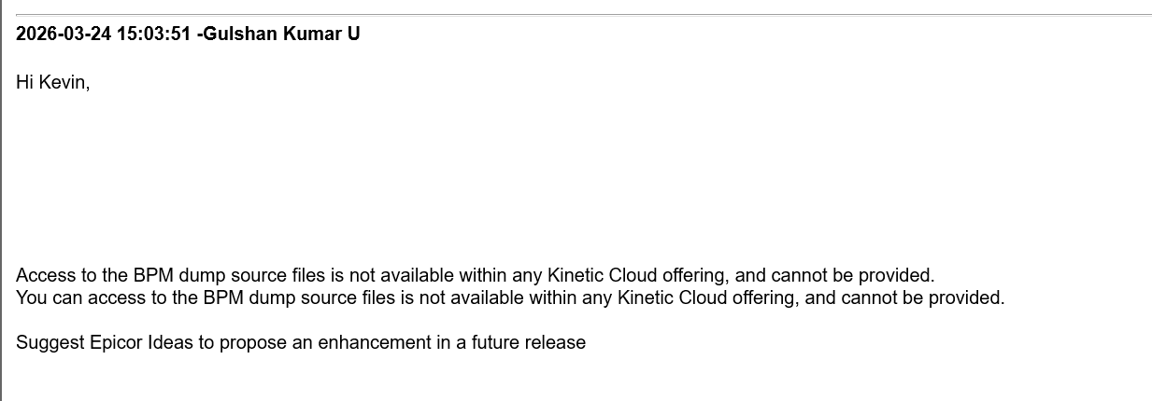
Task: Click the sentence starting "Suggest Epicor Ideas"
Action: (x=300, y=343)
